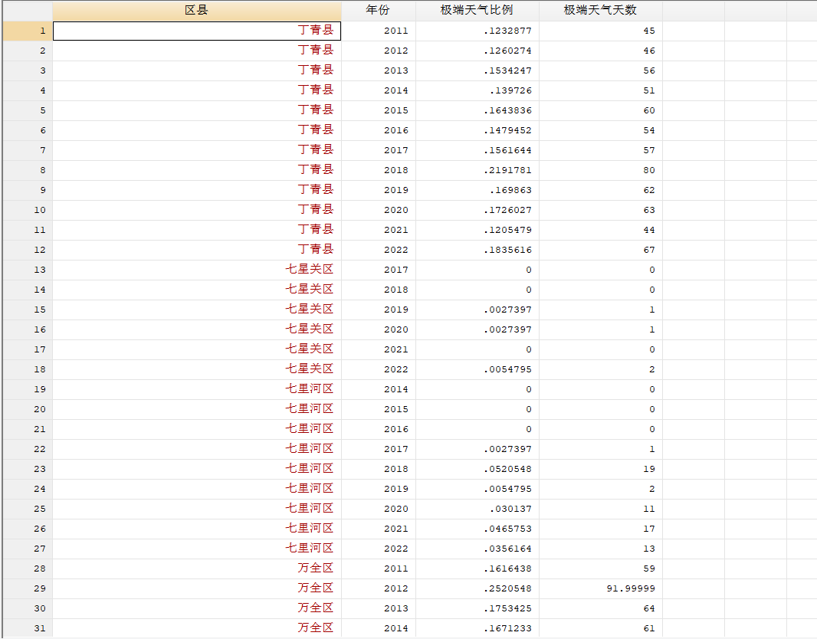Image resolution: width=817 pixels, height=639 pixels.
Task: Click the days value 64 cell
Action: click(601, 608)
